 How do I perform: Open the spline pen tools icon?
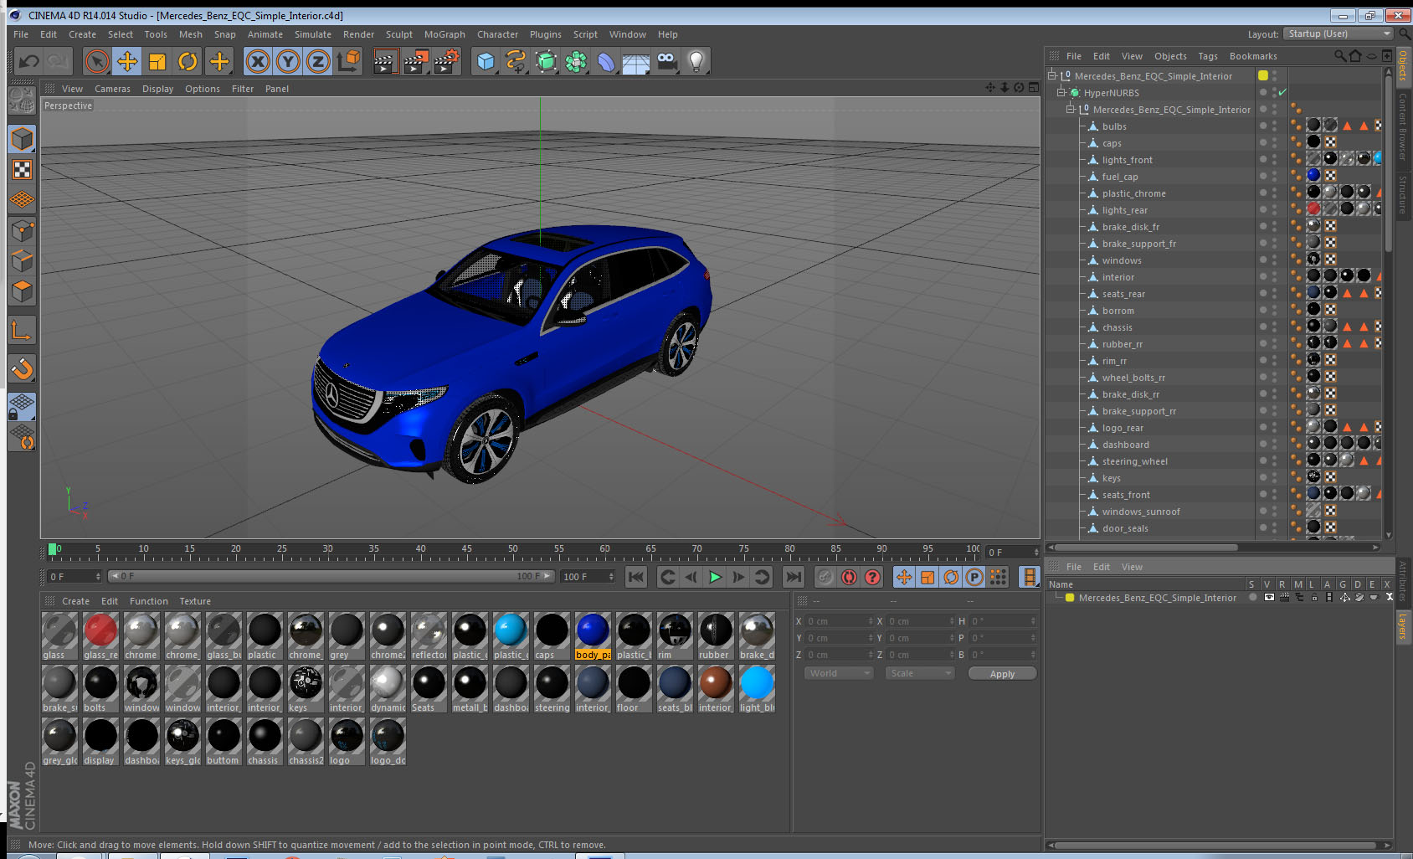(x=516, y=61)
